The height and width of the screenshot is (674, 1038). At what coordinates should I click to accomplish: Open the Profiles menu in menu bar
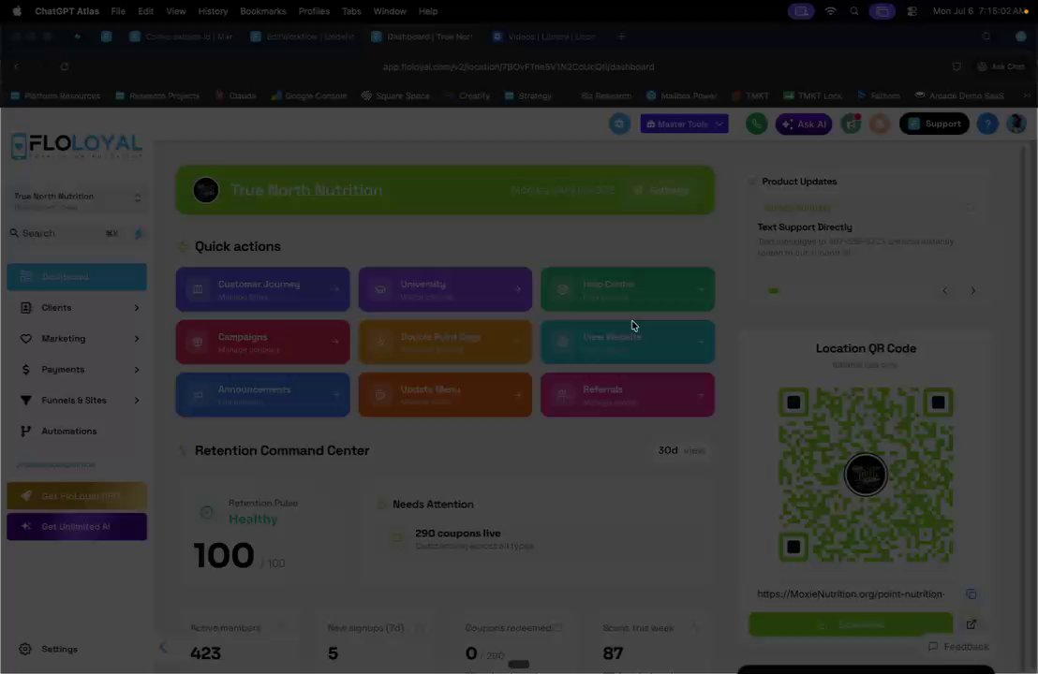pyautogui.click(x=314, y=11)
